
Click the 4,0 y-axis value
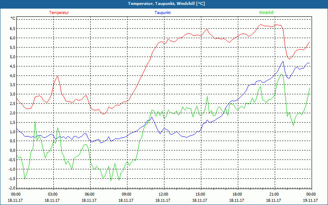pos(13,75)
